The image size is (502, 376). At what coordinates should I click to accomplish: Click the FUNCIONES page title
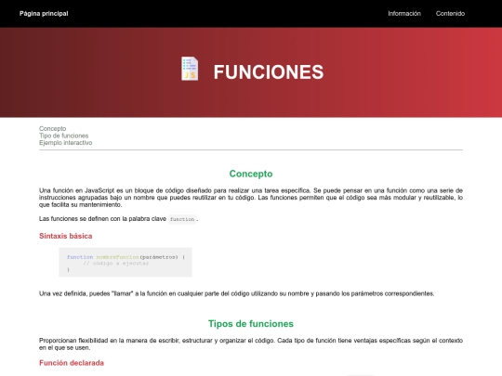tap(269, 71)
